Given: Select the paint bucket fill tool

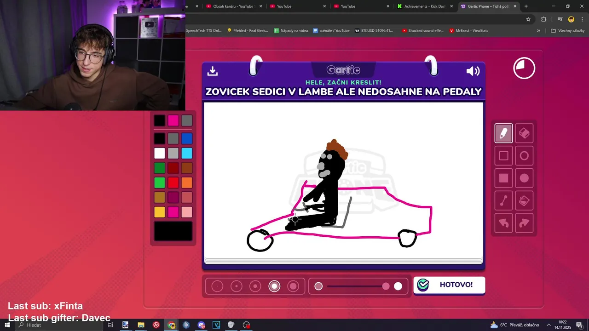Looking at the screenshot, I should (524, 201).
